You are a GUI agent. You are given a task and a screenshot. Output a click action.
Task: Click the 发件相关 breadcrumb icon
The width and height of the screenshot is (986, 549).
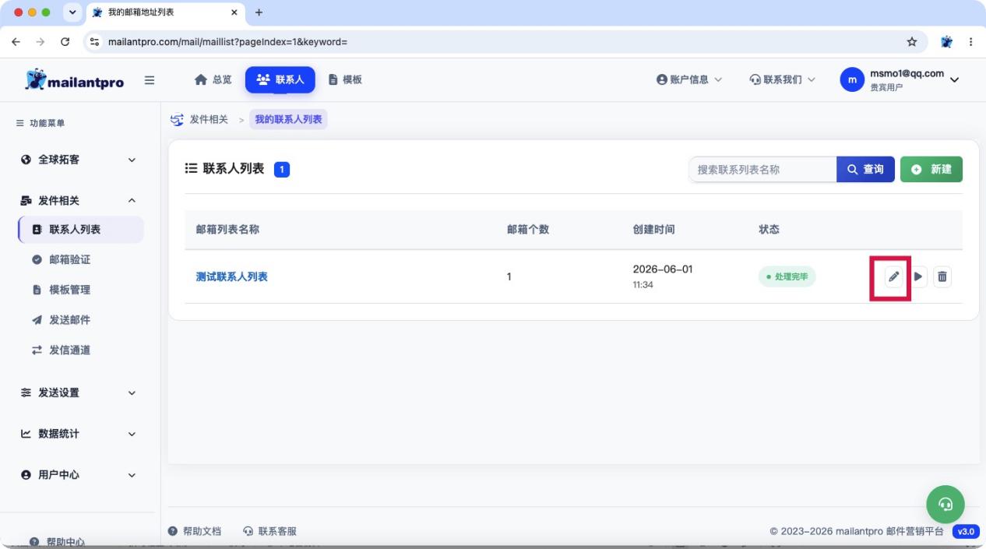coord(177,120)
